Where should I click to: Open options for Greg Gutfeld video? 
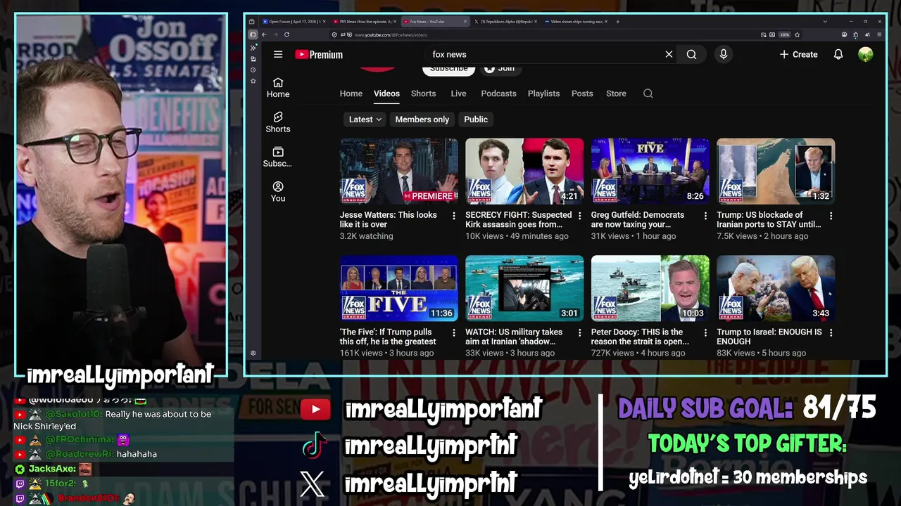click(x=705, y=216)
